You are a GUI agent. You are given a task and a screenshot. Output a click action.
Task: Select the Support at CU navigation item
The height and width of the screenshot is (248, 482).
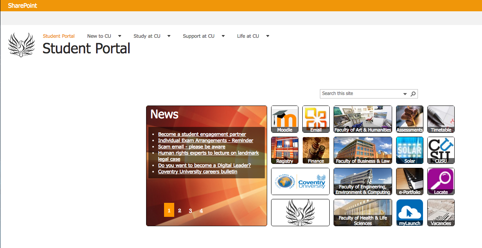click(x=198, y=36)
